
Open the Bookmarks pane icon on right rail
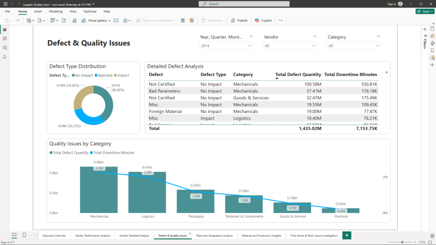[432, 50]
